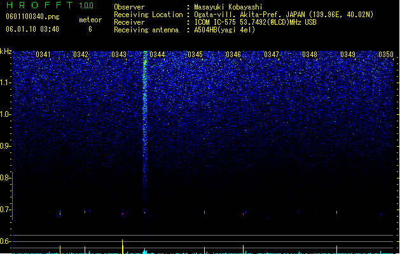
Task: Click the bright vertical meteor echo streak
Action: click(x=145, y=115)
